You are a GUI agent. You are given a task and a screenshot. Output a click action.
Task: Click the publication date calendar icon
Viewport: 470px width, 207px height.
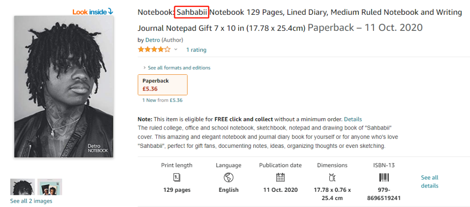(x=280, y=177)
